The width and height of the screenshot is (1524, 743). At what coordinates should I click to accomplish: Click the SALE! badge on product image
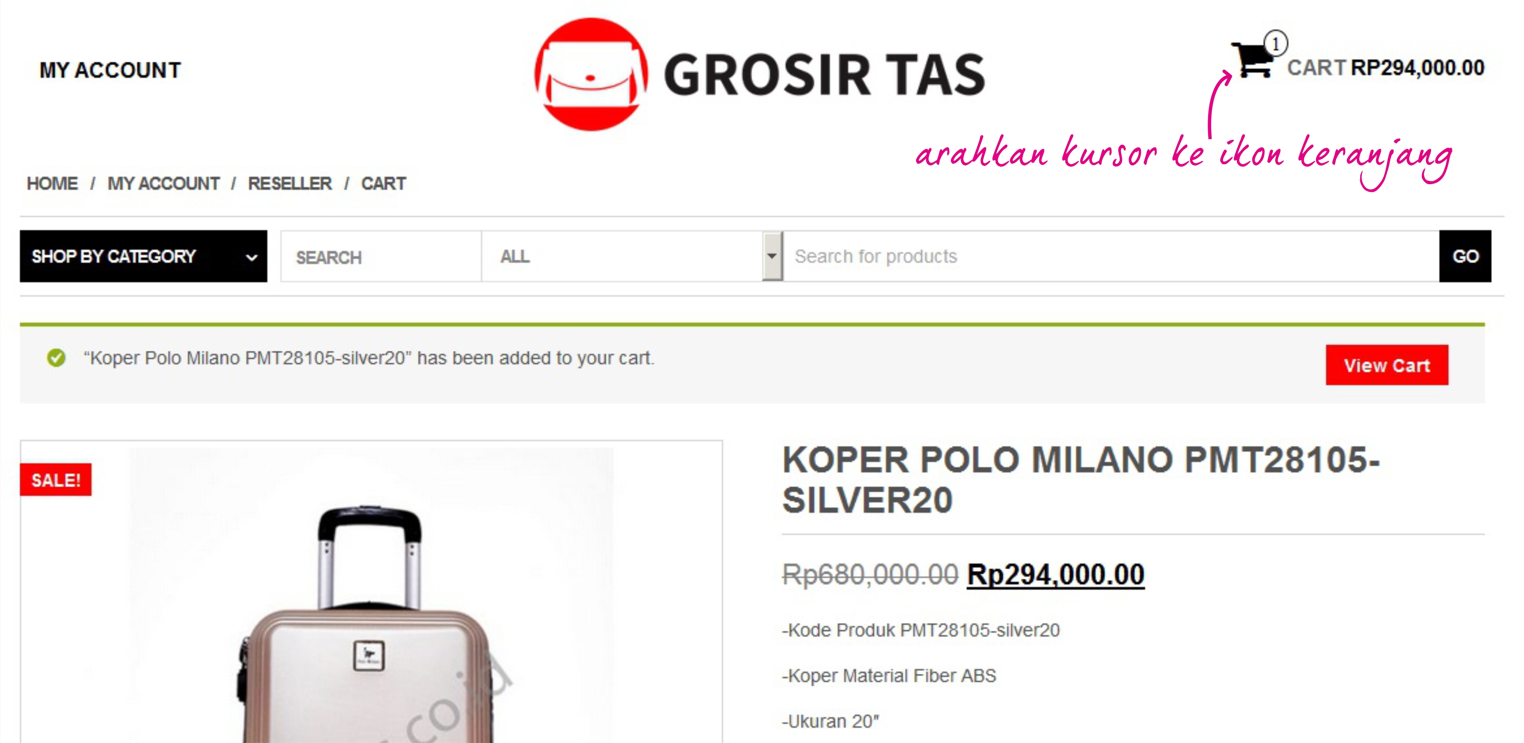(55, 479)
